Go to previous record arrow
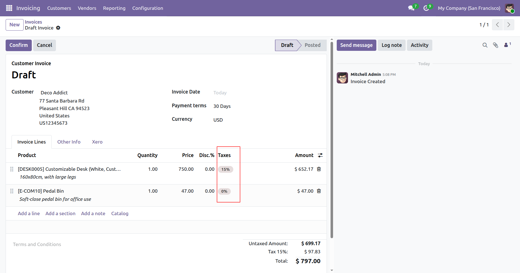Screen dimensions: 520x273 point(498,25)
